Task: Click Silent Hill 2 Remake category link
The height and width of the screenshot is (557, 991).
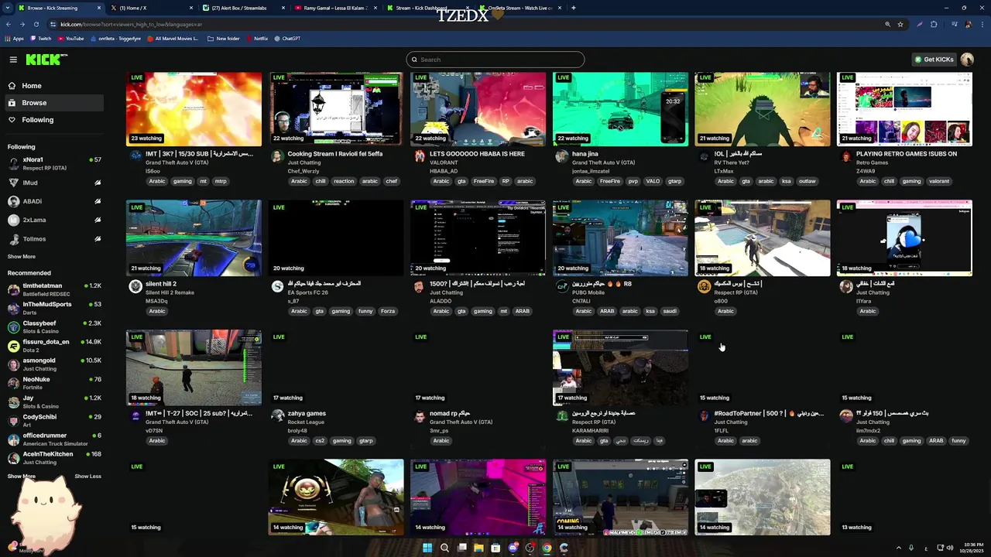Action: pos(172,292)
